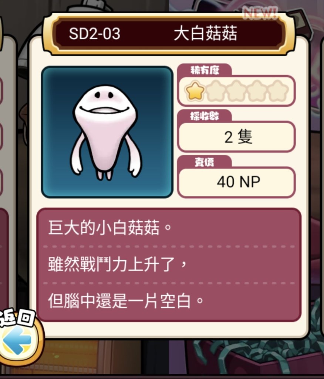Tap the 賣價 sell price label
This screenshot has width=324, height=379.
[205, 162]
